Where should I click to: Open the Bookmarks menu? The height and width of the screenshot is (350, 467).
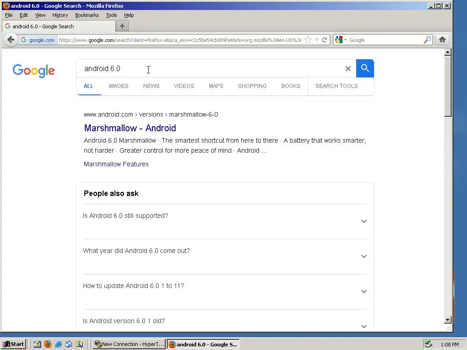coord(87,15)
